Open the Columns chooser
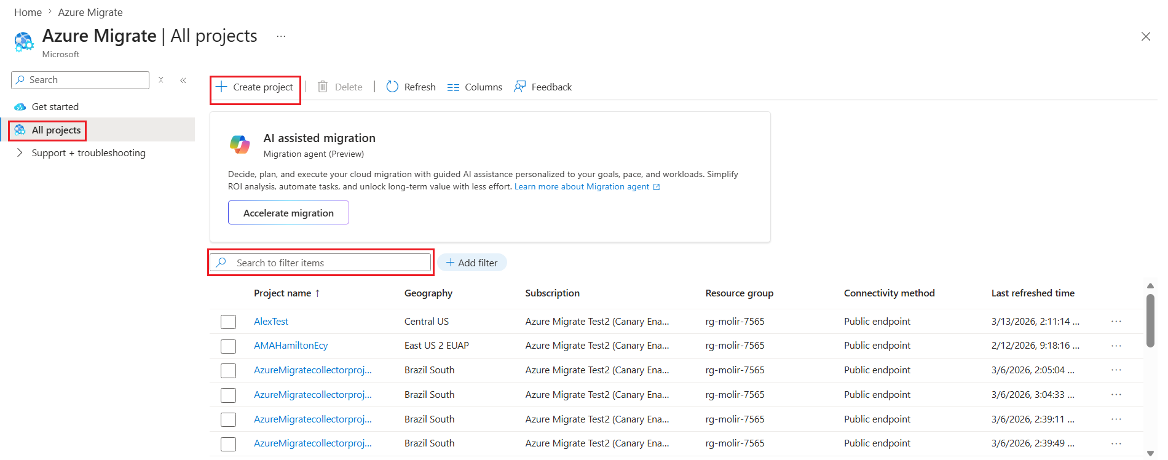 tap(475, 87)
